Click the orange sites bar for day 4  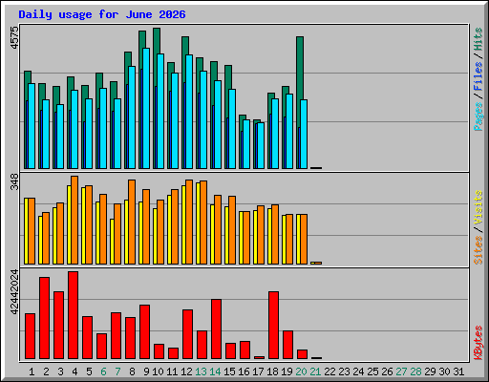click(x=74, y=220)
